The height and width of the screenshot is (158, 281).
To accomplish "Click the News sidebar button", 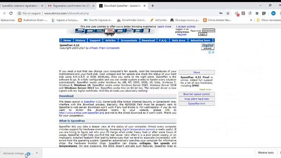I will pyautogui.click(x=197, y=72).
